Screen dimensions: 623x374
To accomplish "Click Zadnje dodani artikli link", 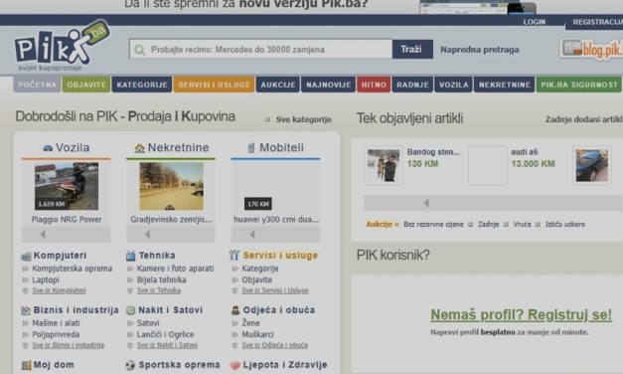I will pos(583,119).
